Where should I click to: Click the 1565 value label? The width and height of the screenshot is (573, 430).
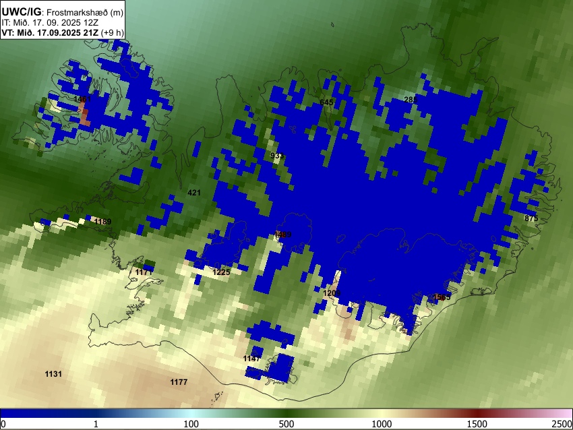click(x=442, y=297)
